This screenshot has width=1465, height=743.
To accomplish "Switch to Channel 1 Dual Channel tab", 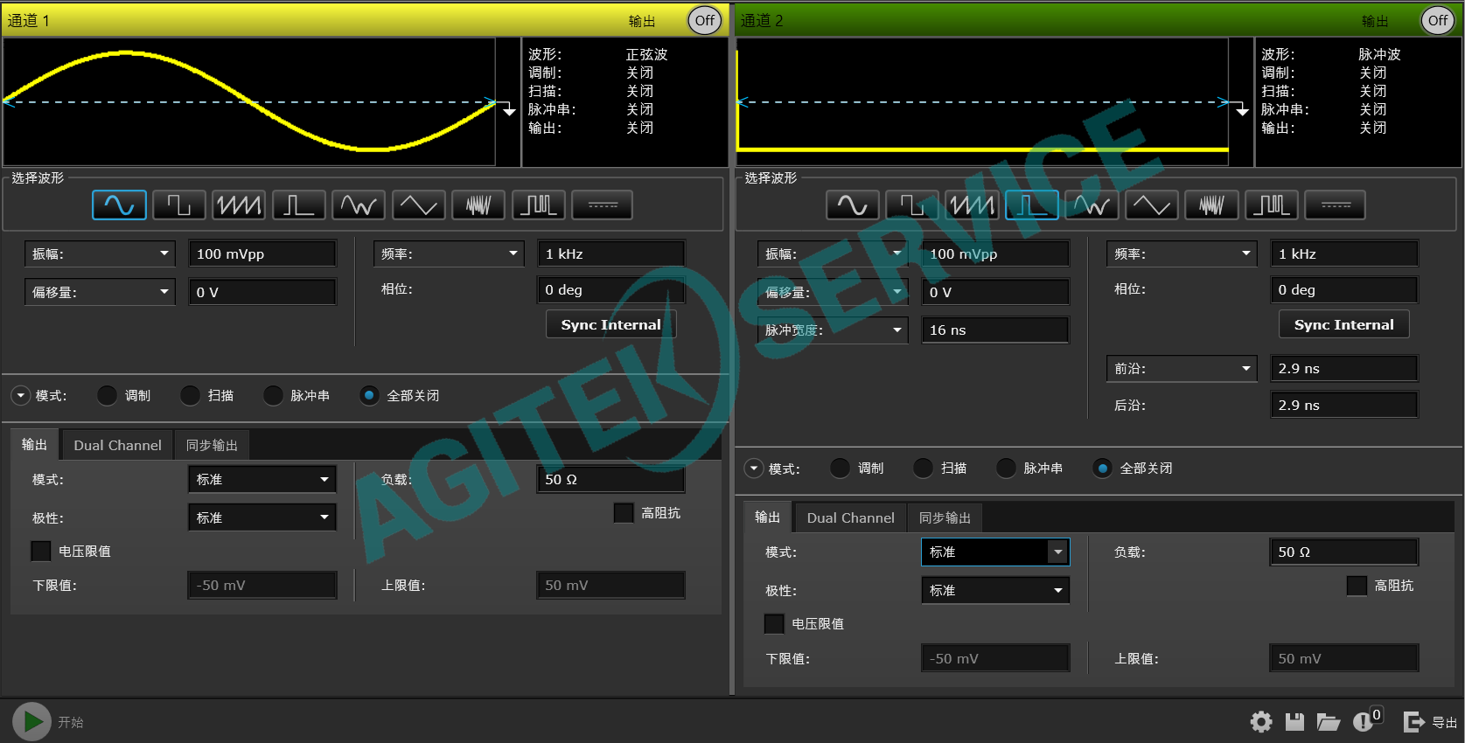I will [117, 445].
